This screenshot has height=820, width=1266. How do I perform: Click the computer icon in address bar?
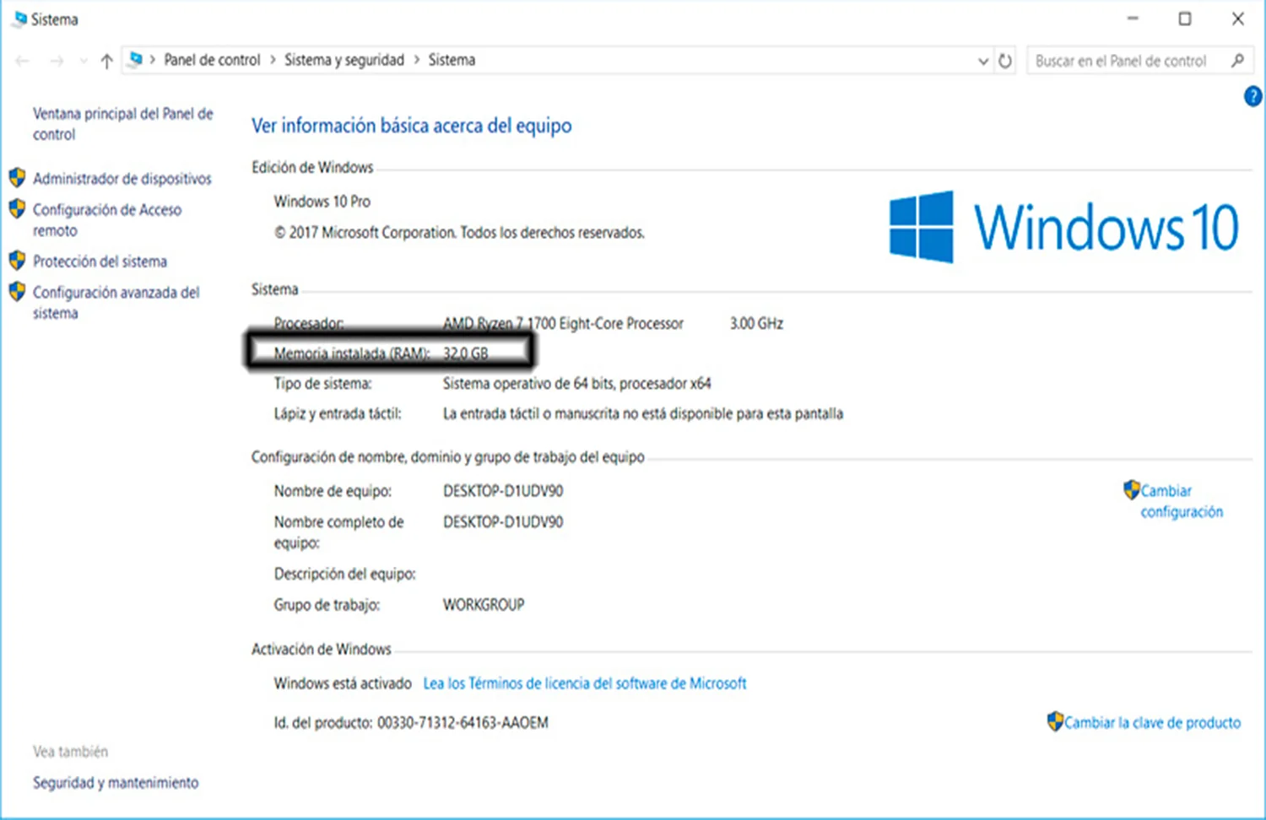point(135,60)
